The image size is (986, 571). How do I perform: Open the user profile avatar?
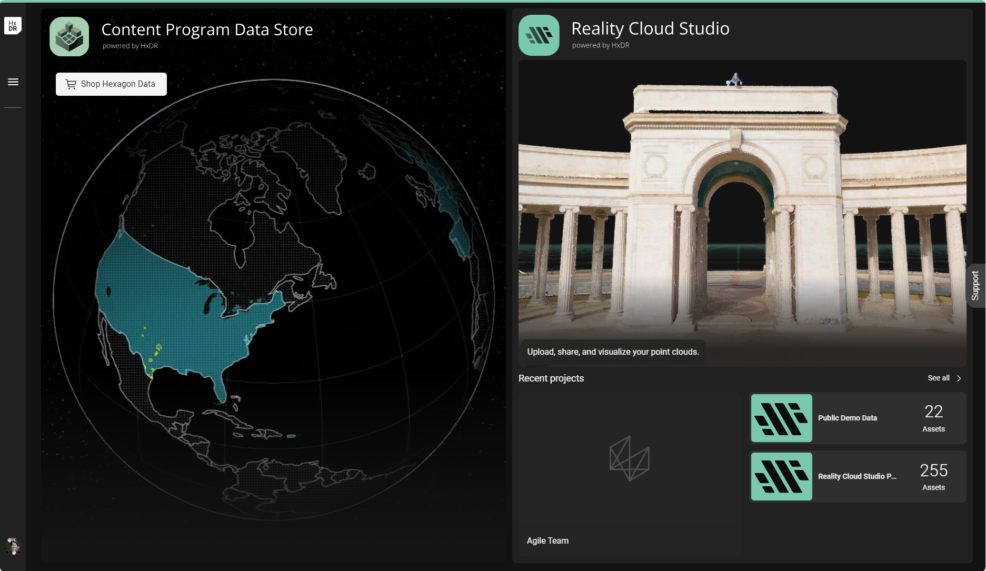tap(13, 546)
